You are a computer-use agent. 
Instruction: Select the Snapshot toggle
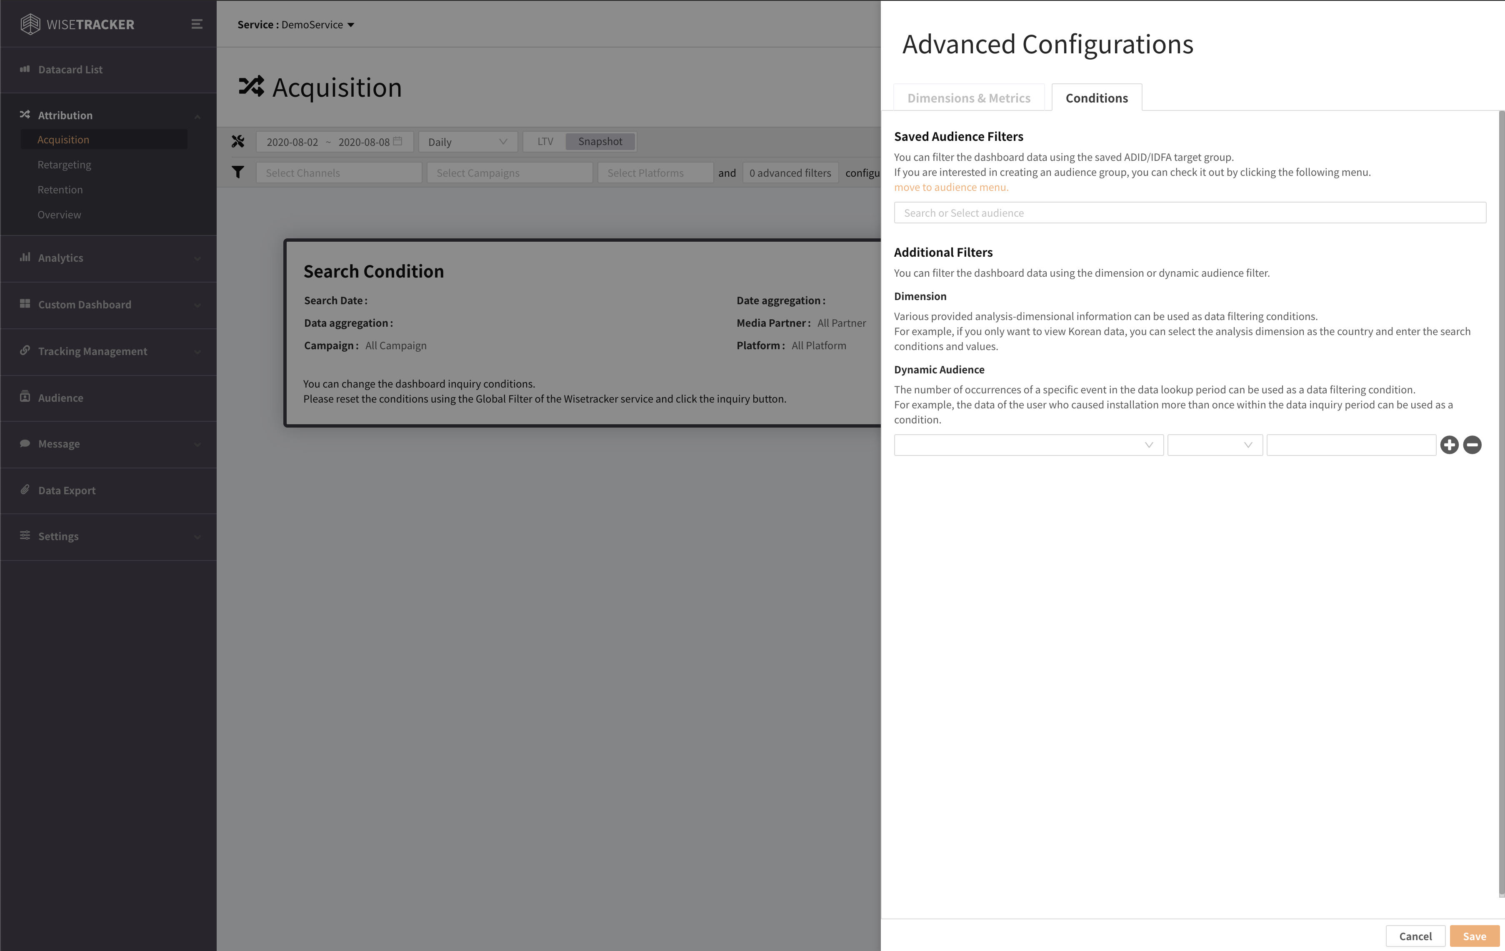coord(599,141)
